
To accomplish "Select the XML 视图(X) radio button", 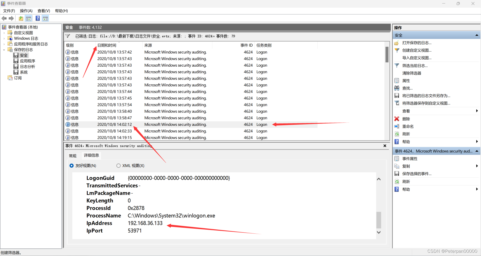I will tap(118, 166).
